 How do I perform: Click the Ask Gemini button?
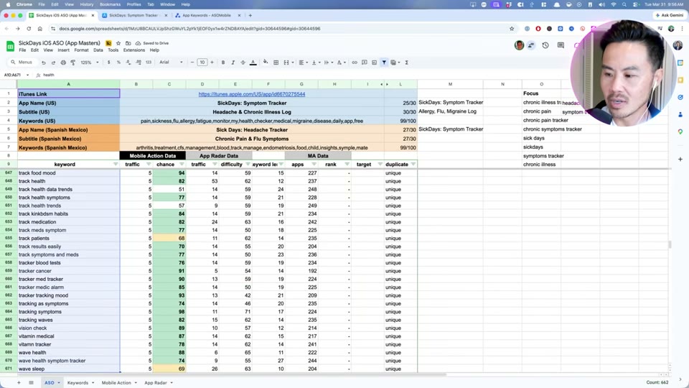(x=669, y=15)
